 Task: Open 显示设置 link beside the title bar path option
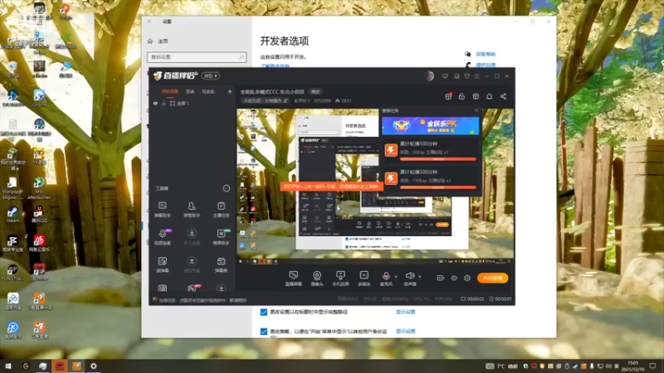pos(406,312)
